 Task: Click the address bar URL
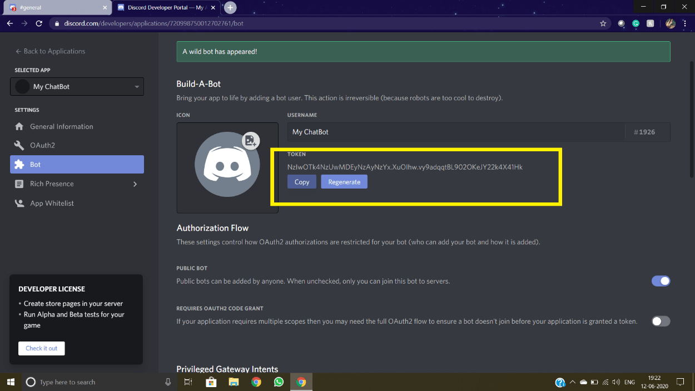pos(153,23)
